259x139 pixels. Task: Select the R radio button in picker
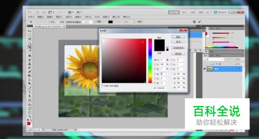click(155, 74)
